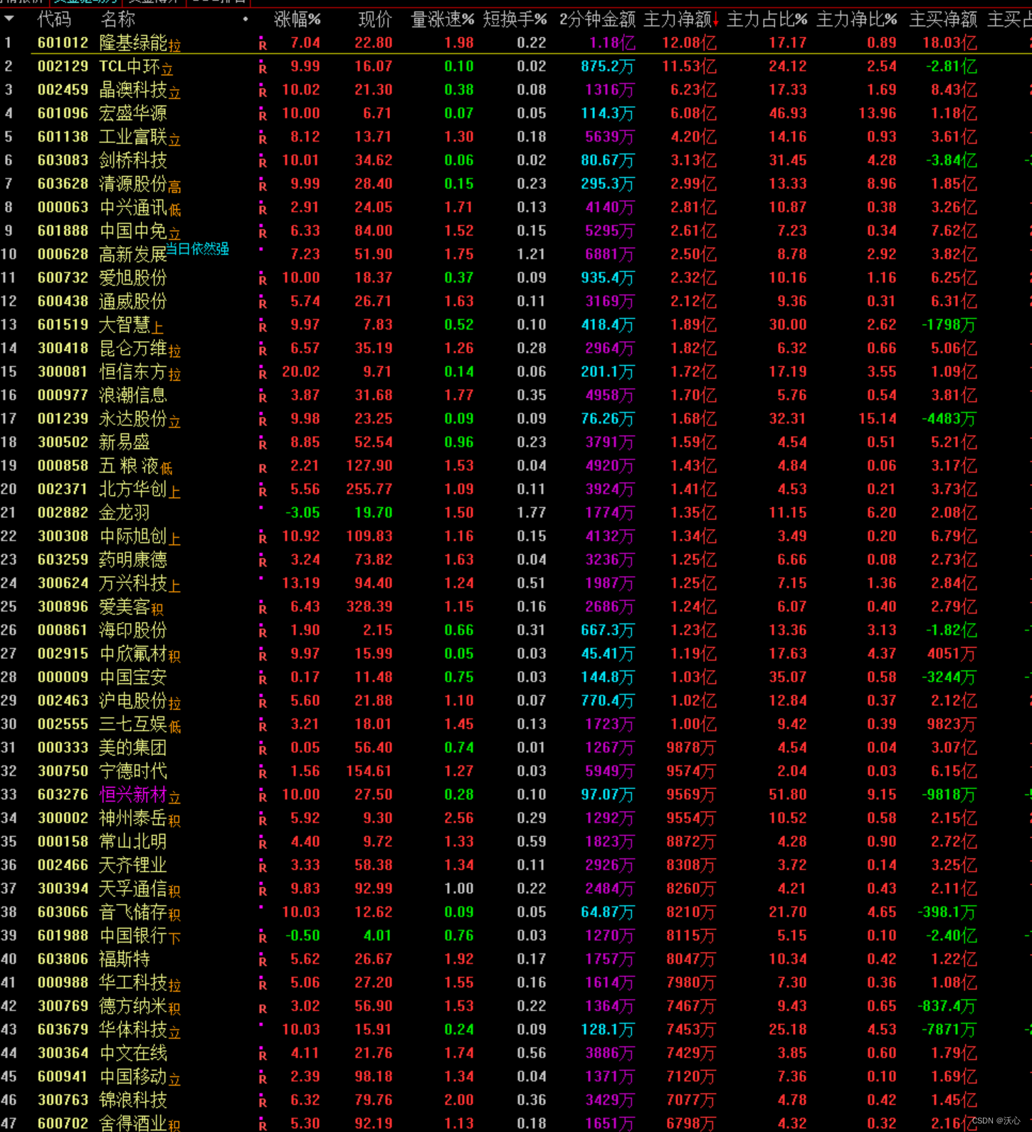Screen dimensions: 1032x1132
Task: Click 爱美客's price 328.39
Action: [369, 607]
